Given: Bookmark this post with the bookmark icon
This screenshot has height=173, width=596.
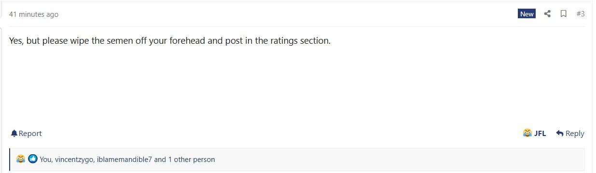Looking at the screenshot, I should click(563, 14).
